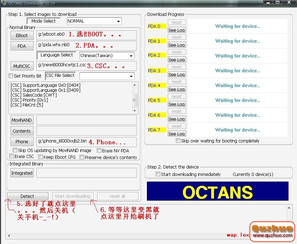Open See Log for PDA 4
The image size is (297, 244).
click(x=177, y=89)
